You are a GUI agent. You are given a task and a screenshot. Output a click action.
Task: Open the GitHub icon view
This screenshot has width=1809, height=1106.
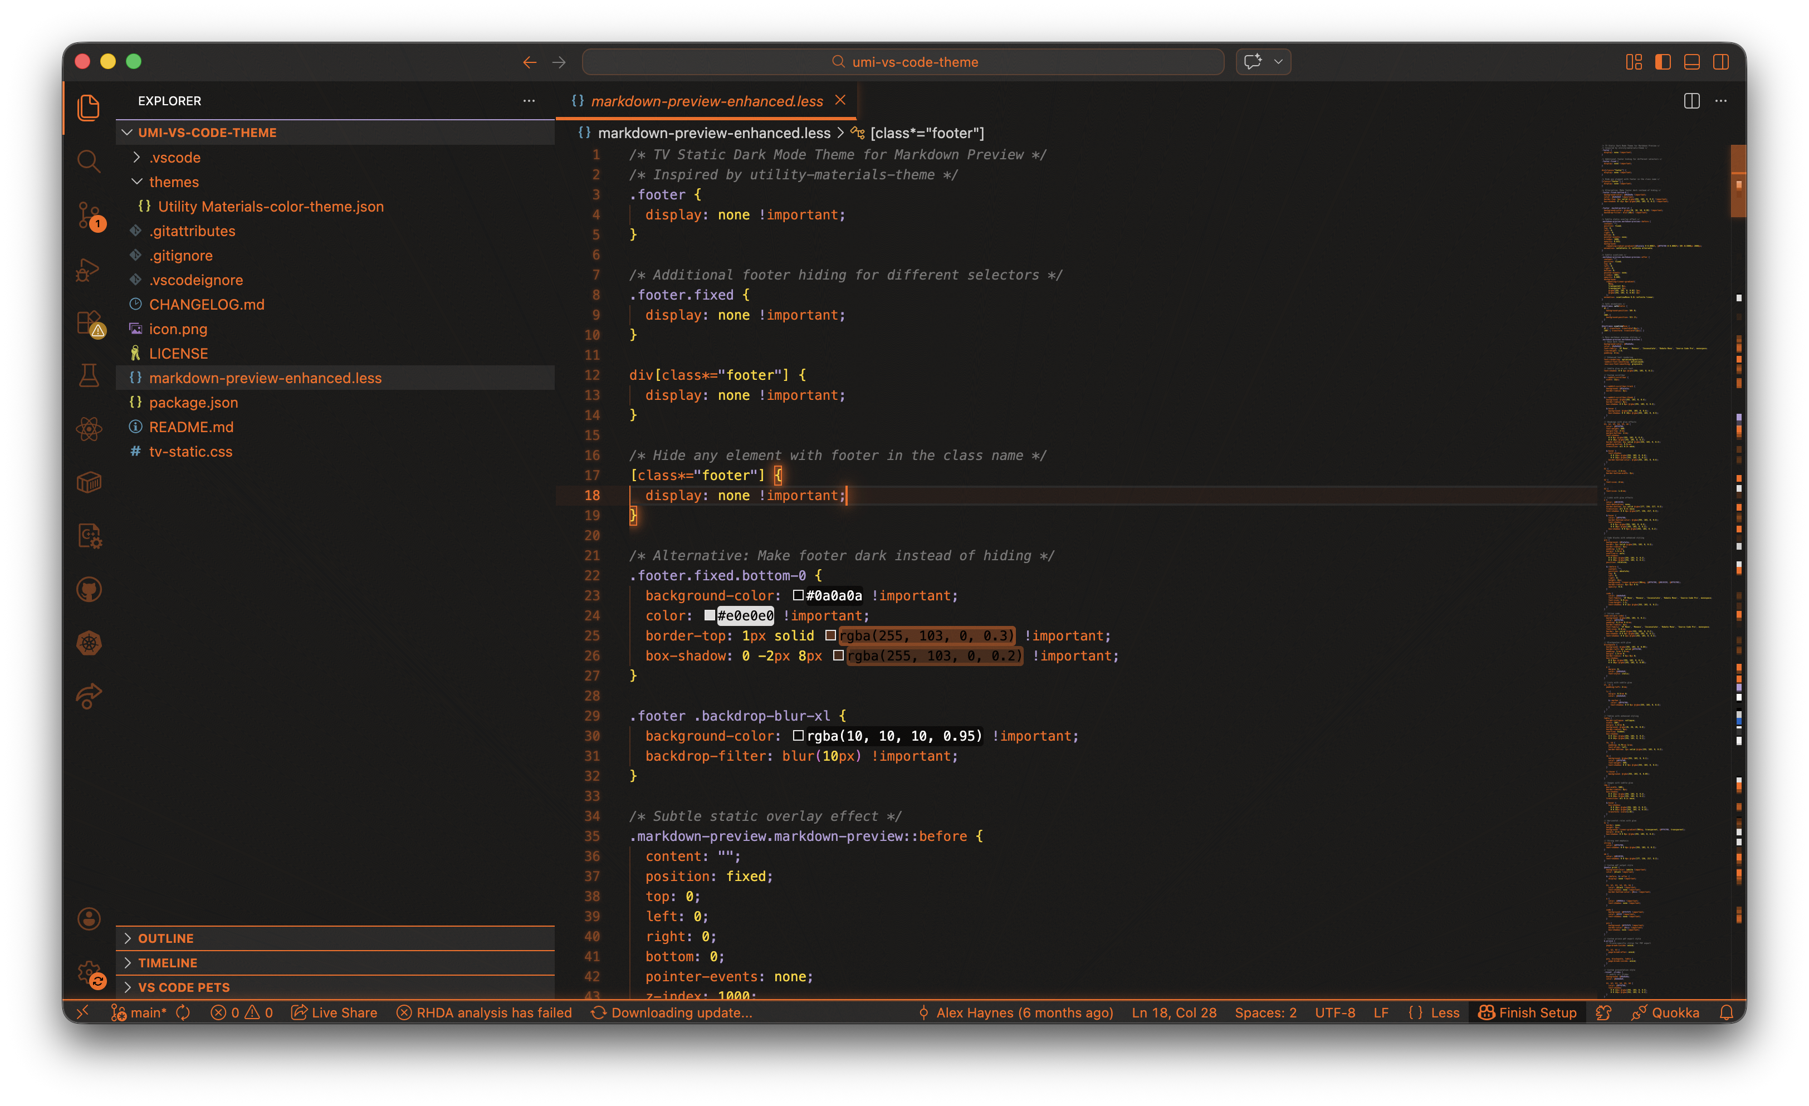click(89, 589)
